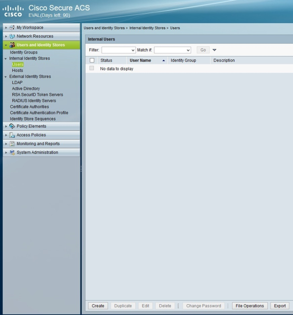Click the Internal Identity Stores breadcrumb
Viewport: 293px width, 315px height.
(x=147, y=28)
